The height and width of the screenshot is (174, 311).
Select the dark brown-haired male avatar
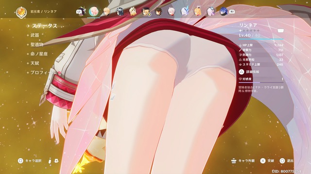[158, 12]
